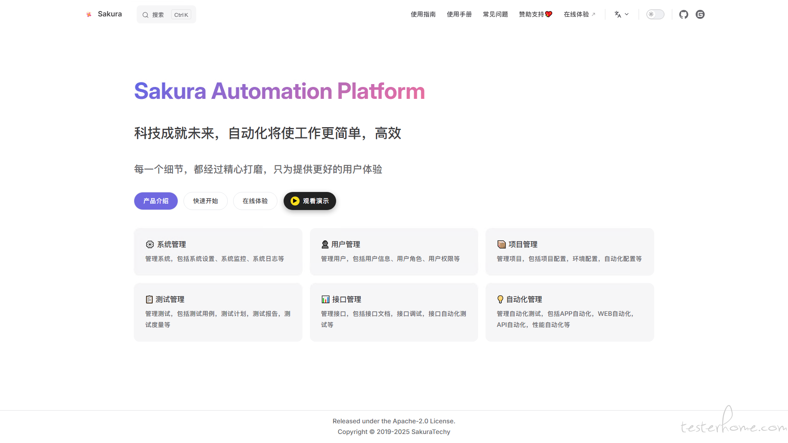Viewport: 788px width, 443px height.
Task: Click the Sakura logo icon
Action: [89, 14]
